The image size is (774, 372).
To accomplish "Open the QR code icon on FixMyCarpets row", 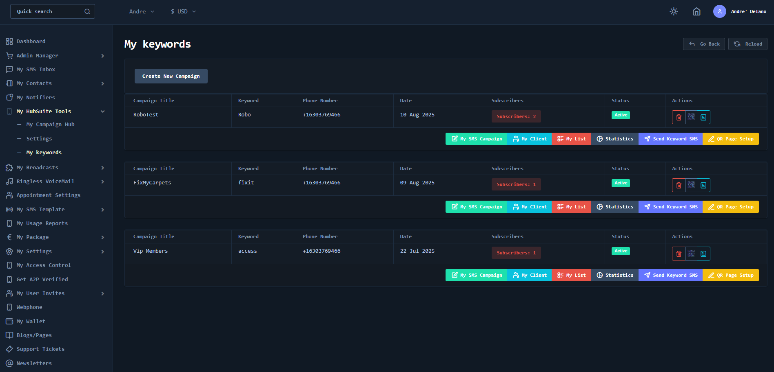I will (691, 185).
